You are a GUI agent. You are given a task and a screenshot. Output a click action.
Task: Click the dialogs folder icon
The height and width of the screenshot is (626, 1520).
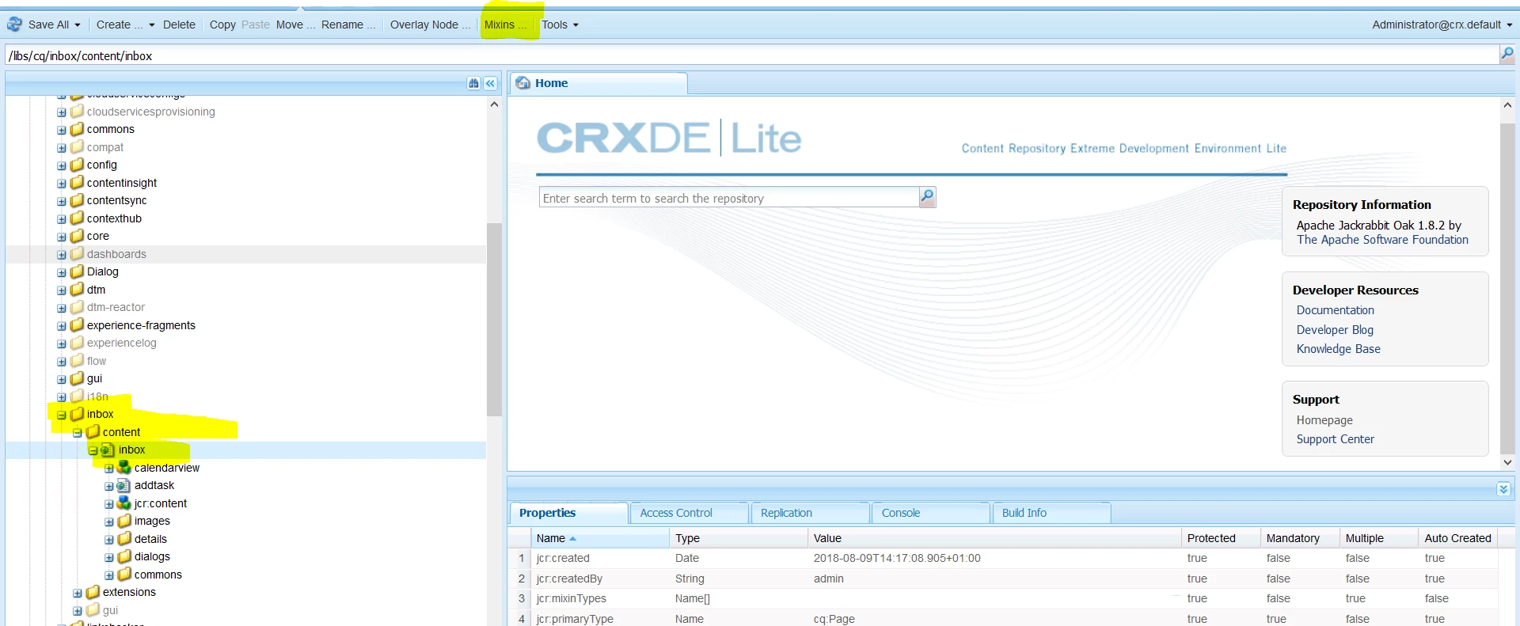tap(124, 556)
